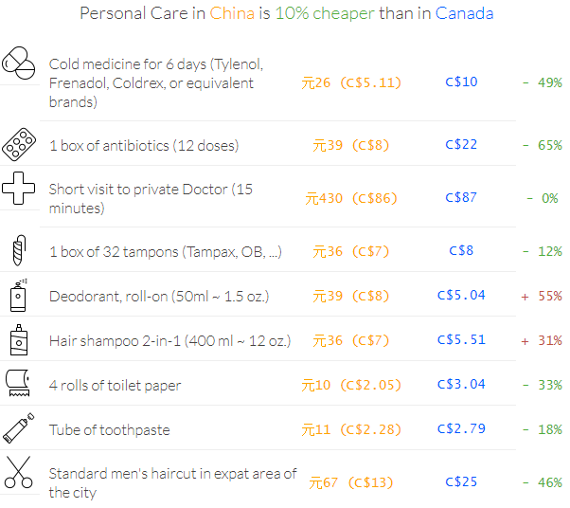Open the Canada link in heading
Image resolution: width=570 pixels, height=508 pixels.
(x=464, y=13)
